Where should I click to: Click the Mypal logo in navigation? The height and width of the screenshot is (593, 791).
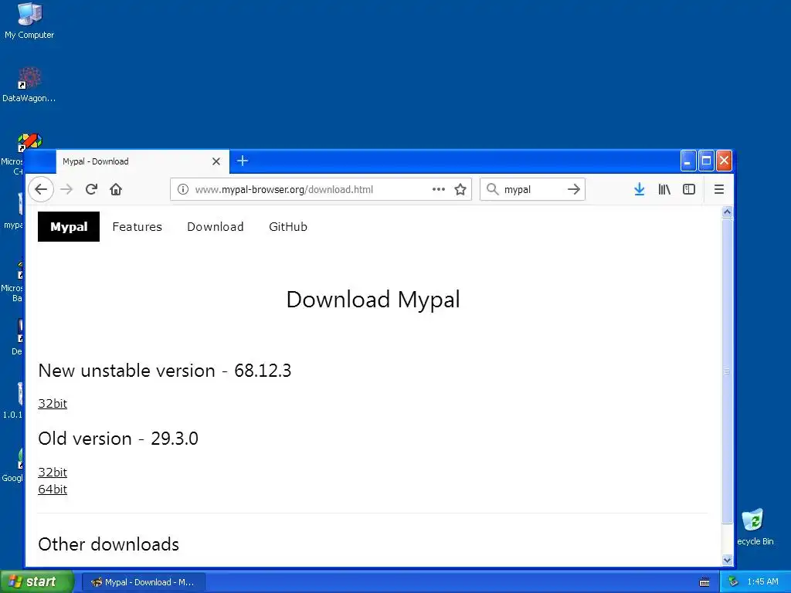point(69,227)
